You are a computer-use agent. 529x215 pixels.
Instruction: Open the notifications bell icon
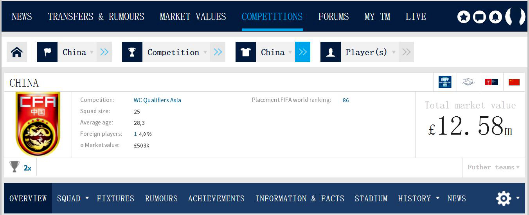[495, 17]
